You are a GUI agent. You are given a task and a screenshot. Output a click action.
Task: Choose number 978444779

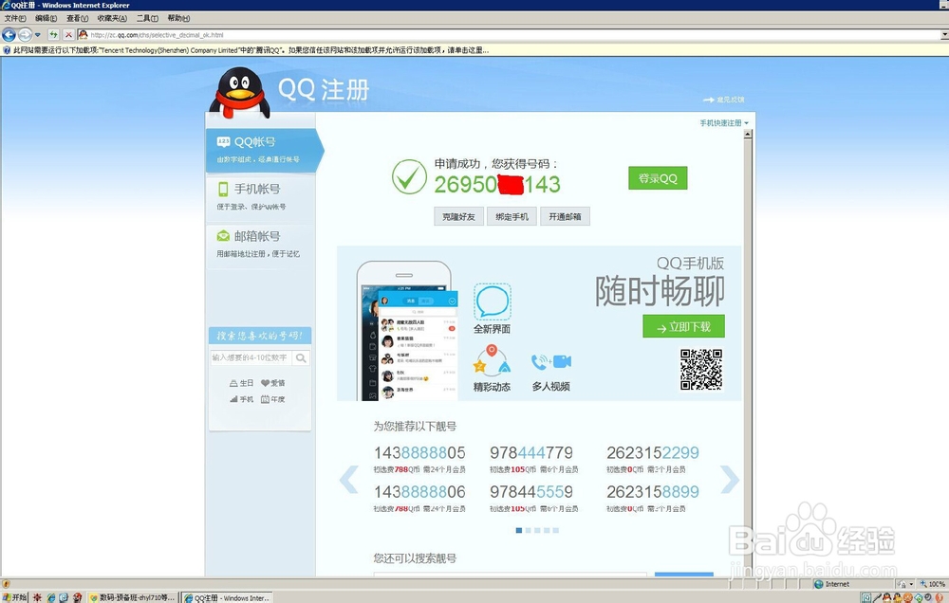531,453
